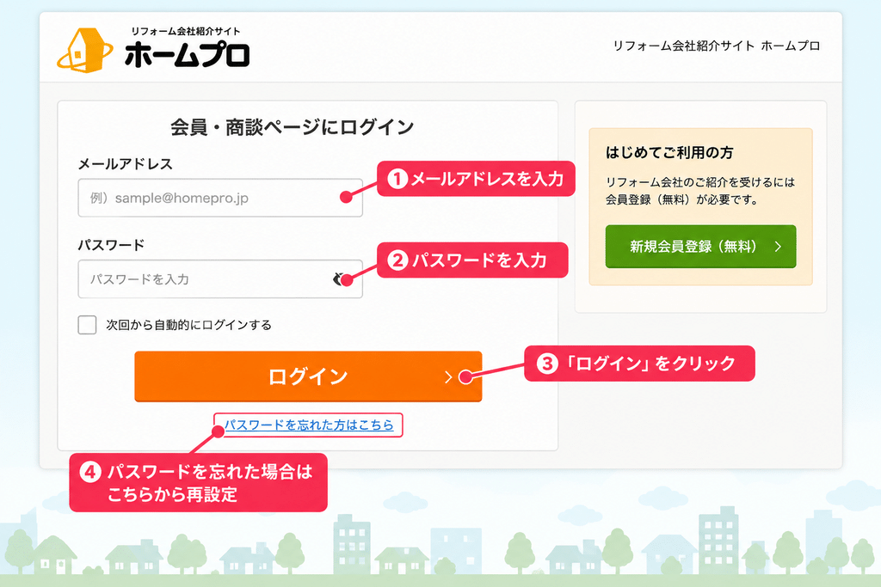Screen dimensions: 881x587
Task: Check 次回から自動的にログインする checkbox
Action: 87,325
